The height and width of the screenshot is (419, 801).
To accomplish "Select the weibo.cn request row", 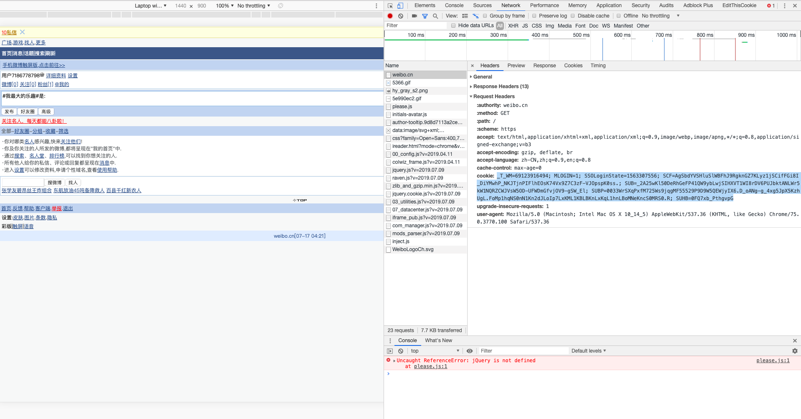I will 425,75.
